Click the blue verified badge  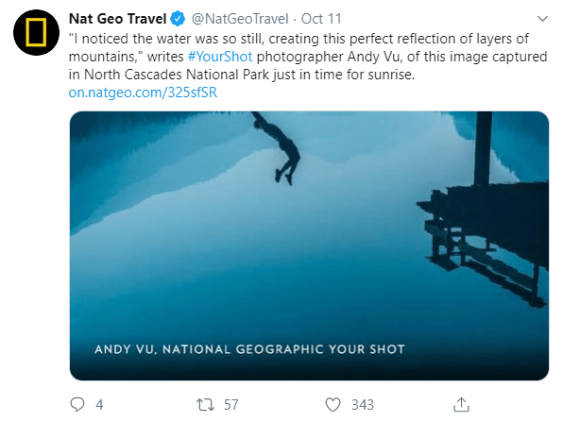click(178, 19)
